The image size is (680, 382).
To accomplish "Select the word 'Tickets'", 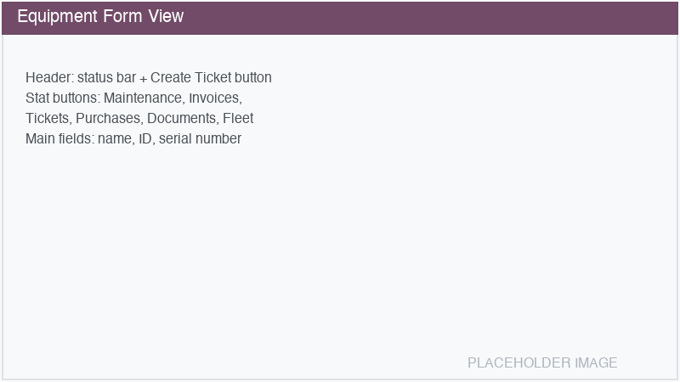I will [x=47, y=119].
